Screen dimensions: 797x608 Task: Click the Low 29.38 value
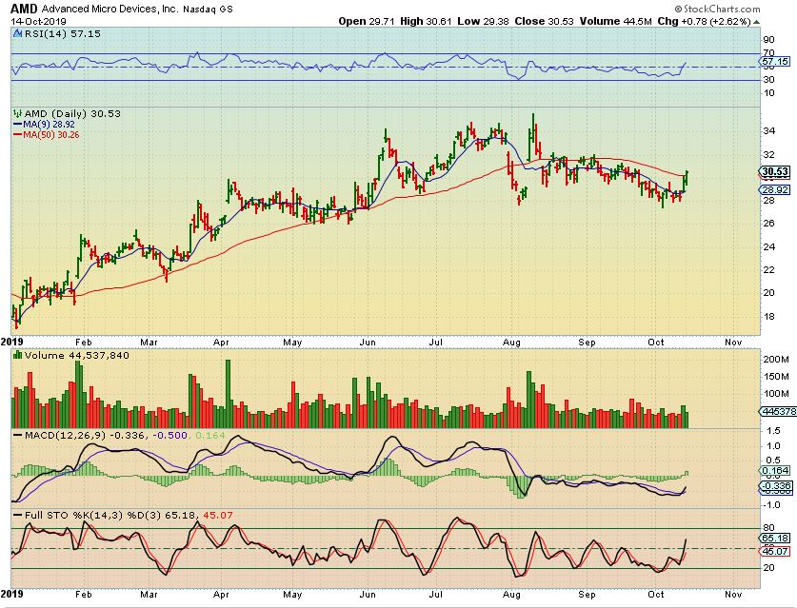pyautogui.click(x=484, y=21)
